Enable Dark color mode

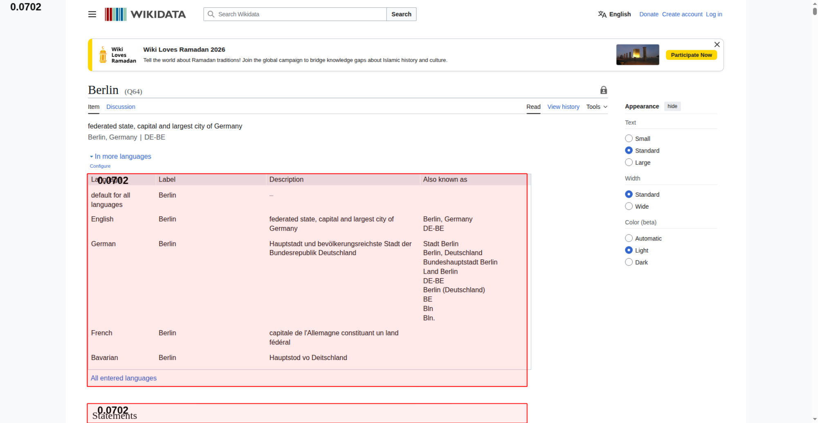click(629, 262)
